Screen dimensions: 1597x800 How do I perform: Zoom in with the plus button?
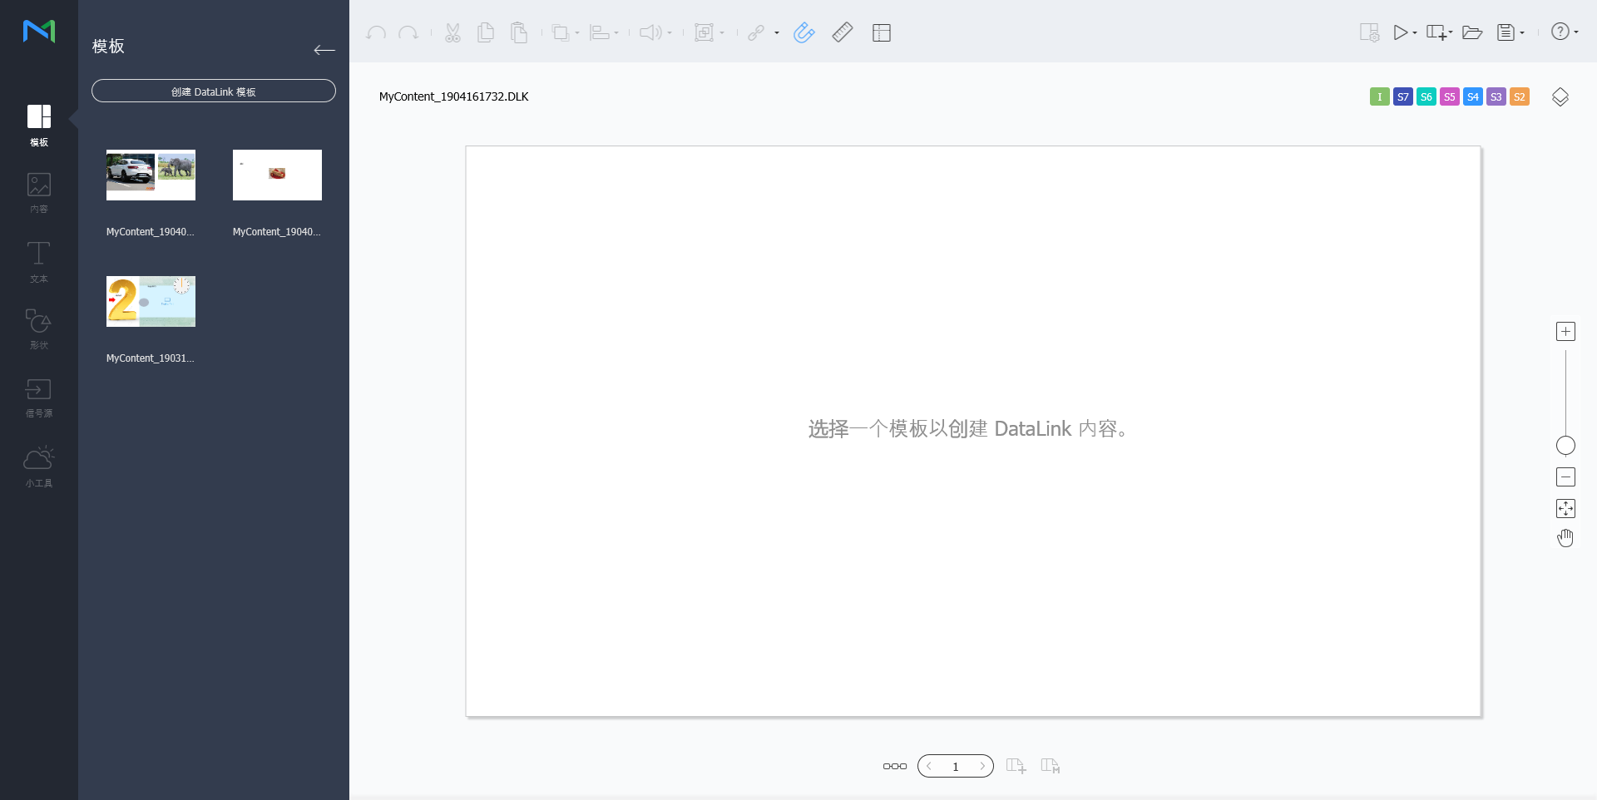tap(1565, 332)
